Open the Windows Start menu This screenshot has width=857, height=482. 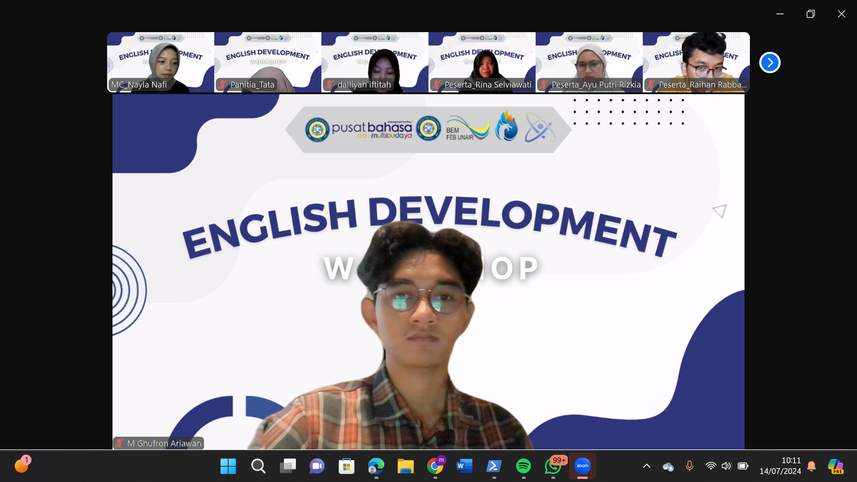coord(228,466)
